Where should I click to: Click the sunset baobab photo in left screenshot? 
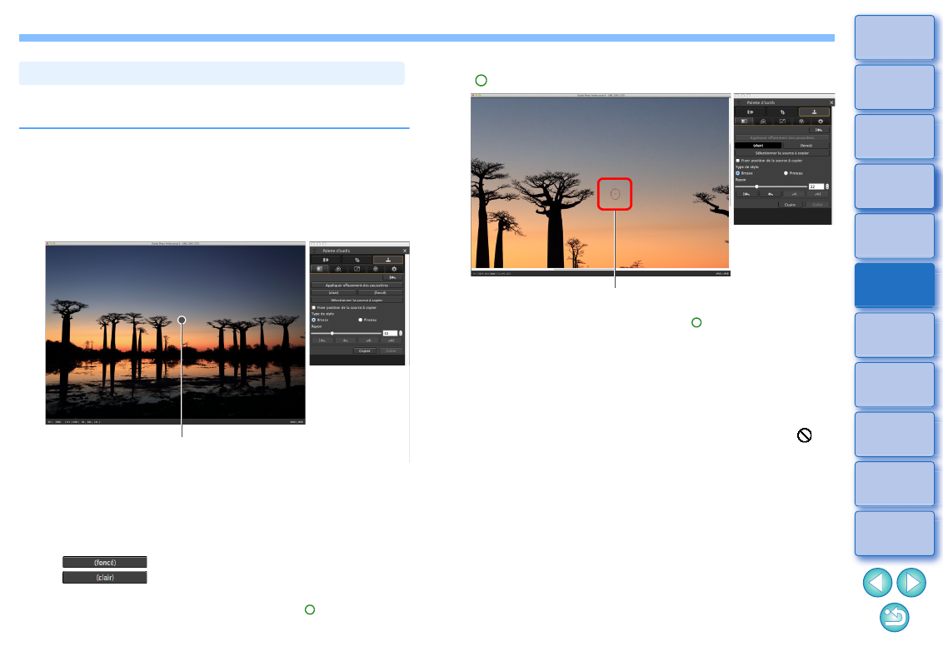click(176, 332)
